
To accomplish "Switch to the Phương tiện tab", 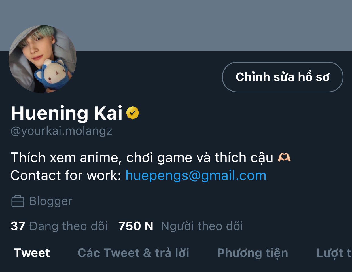I will click(253, 253).
